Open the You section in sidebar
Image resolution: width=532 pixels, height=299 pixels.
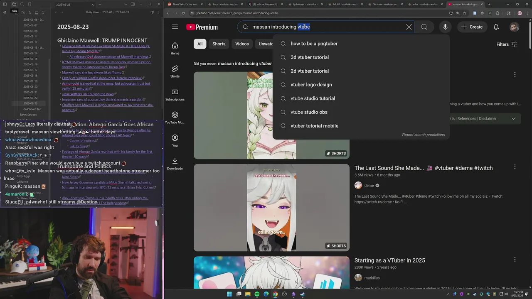coord(175,140)
